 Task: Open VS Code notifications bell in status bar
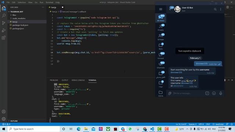(x=232, y=124)
